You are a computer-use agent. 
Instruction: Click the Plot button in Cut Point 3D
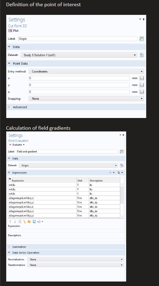click(x=13, y=31)
